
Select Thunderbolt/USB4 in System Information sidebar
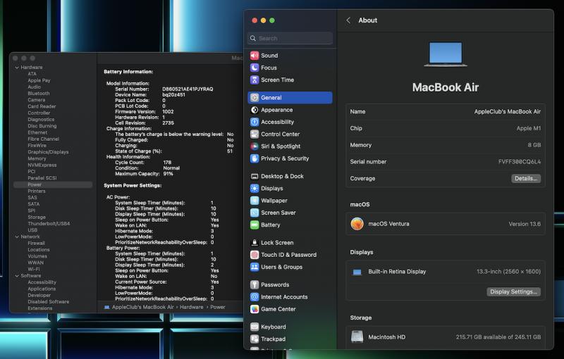(49, 224)
